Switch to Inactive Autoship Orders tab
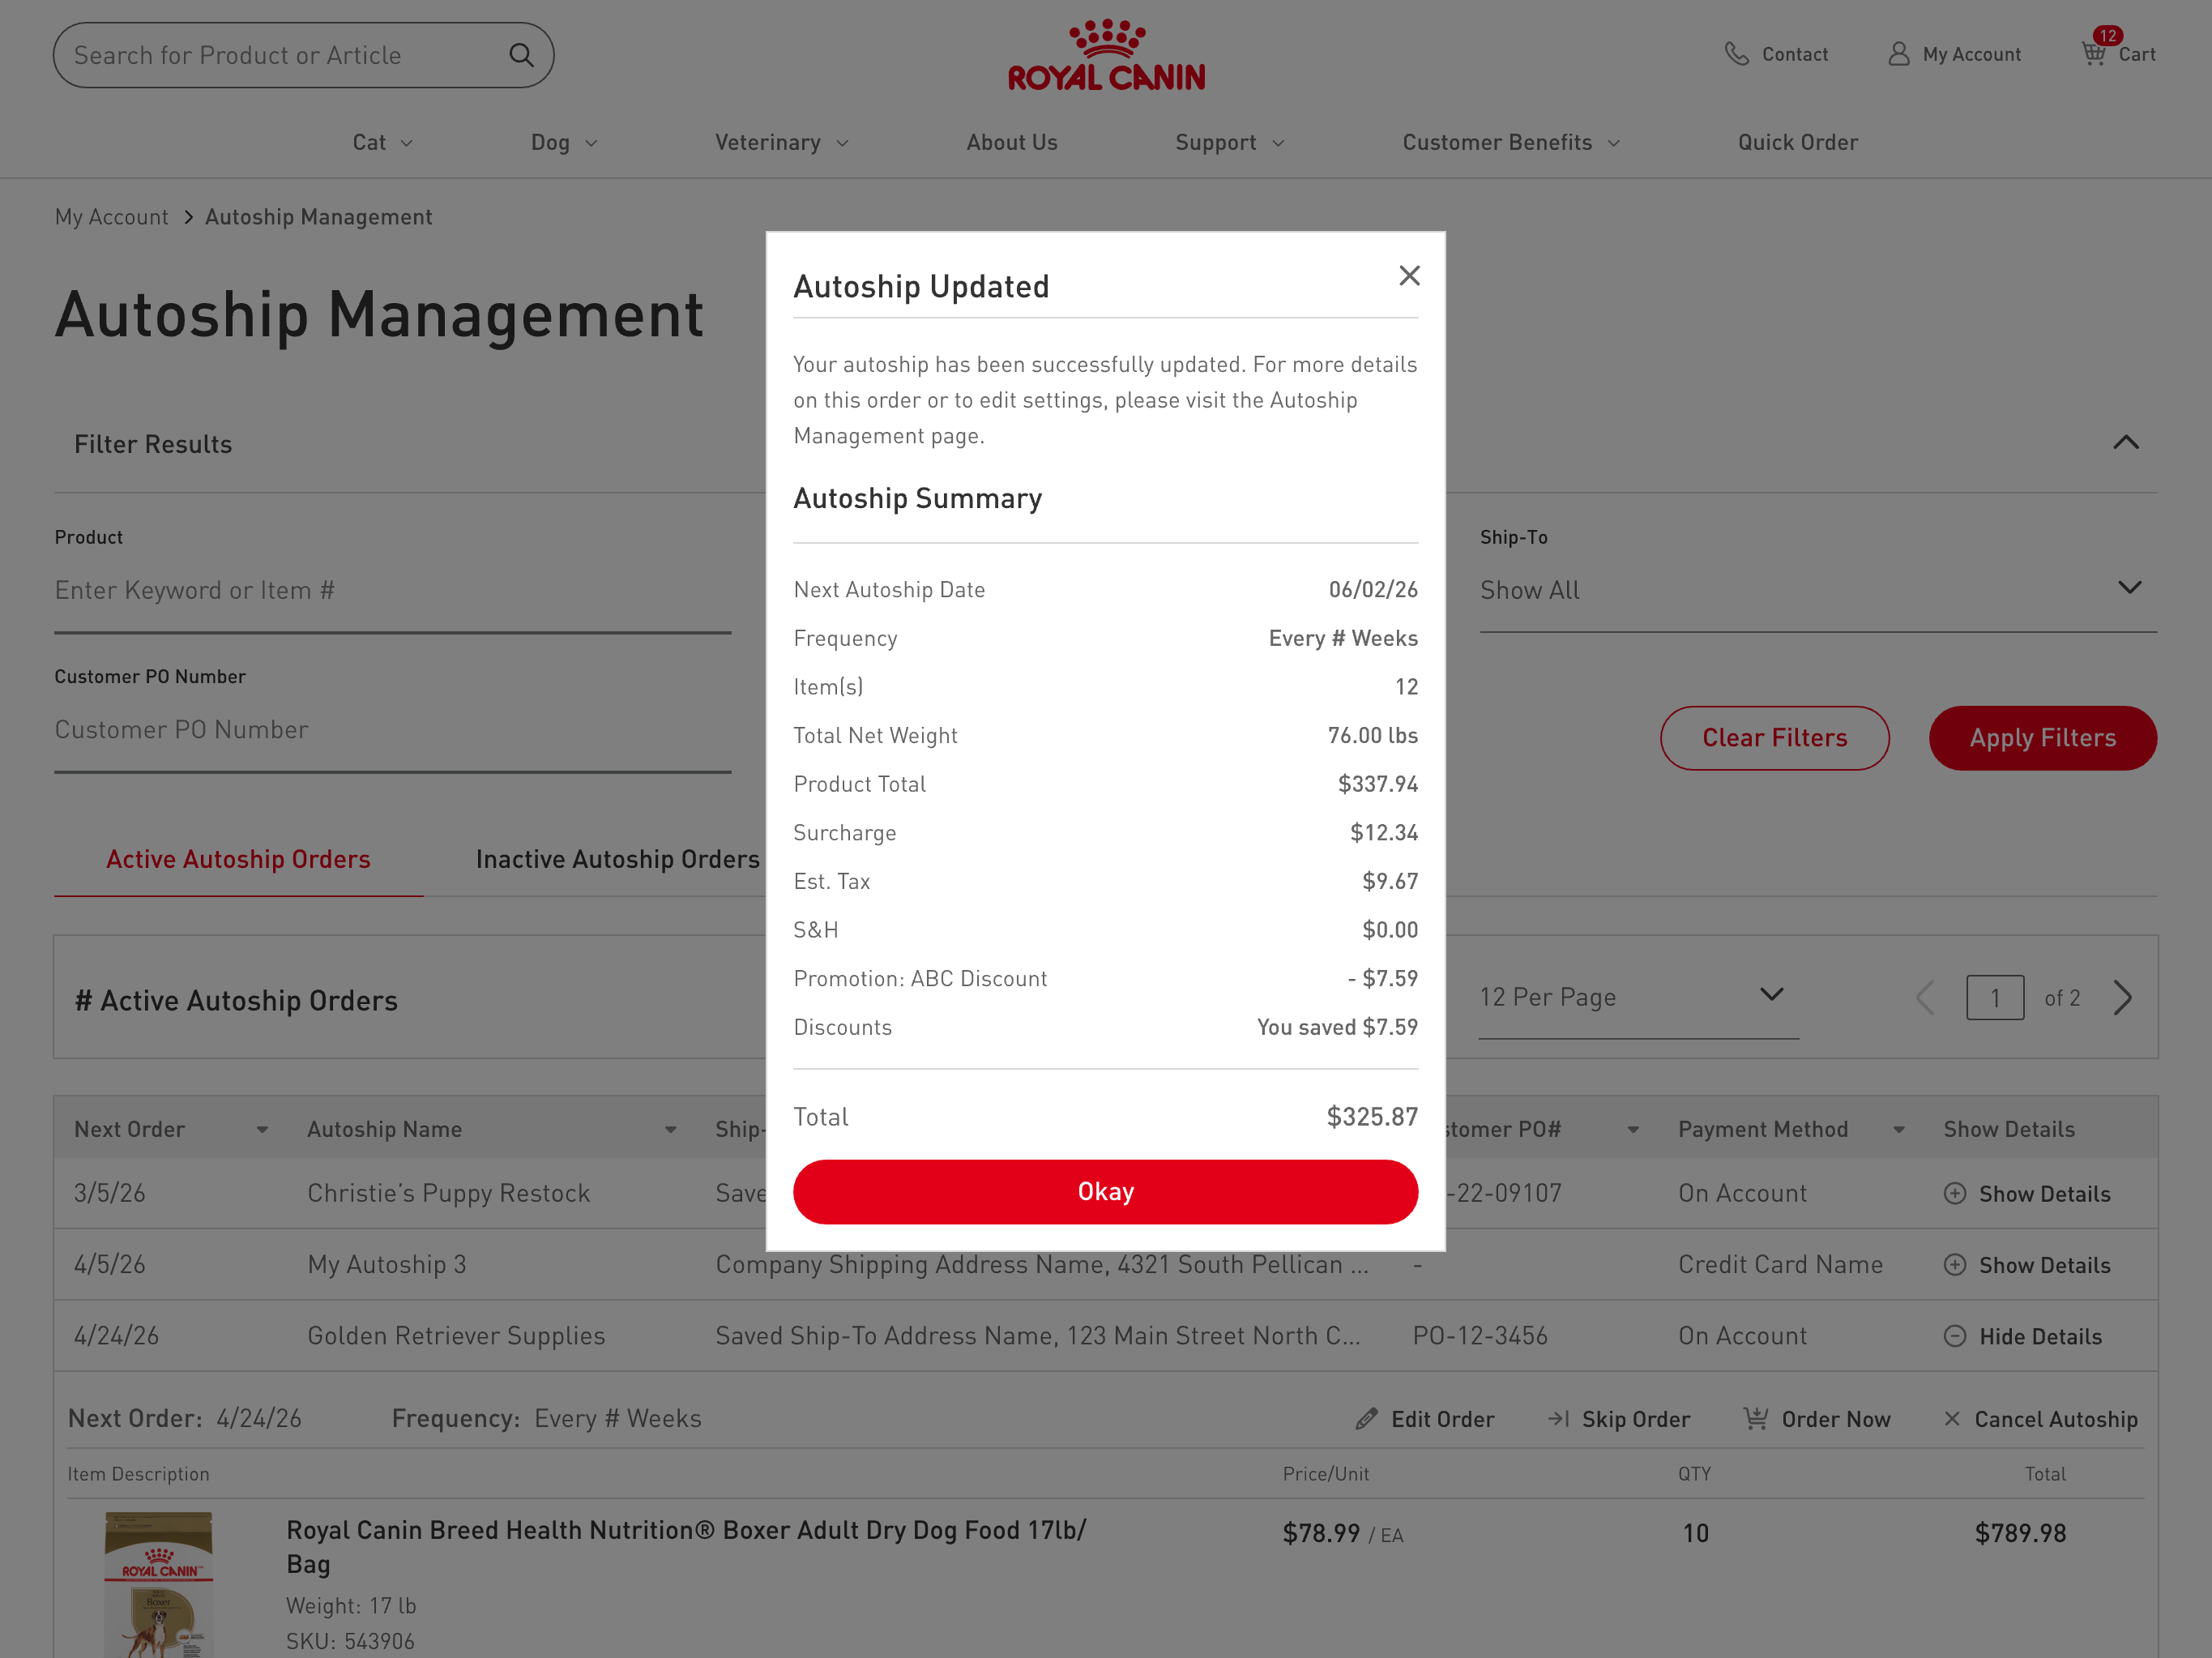Viewport: 2212px width, 1658px height. [x=617, y=859]
